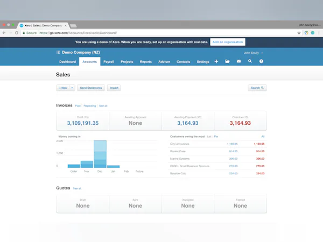Open the Paid invoices link

coord(78,106)
